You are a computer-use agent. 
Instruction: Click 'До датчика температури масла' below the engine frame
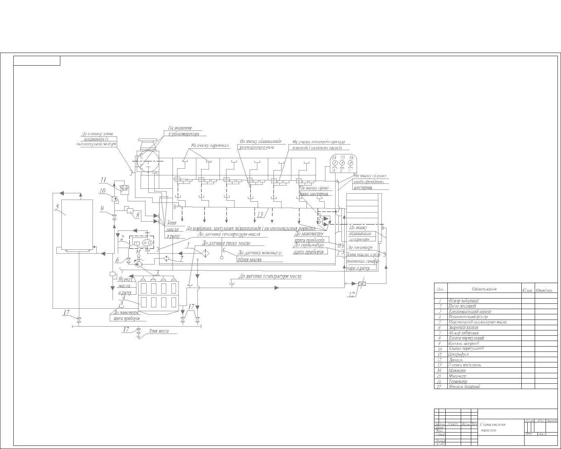[270, 276]
